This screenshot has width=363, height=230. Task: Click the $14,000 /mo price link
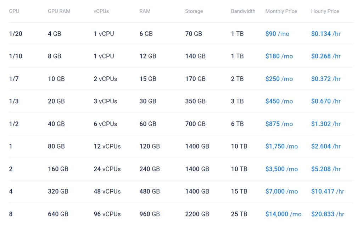pyautogui.click(x=283, y=214)
